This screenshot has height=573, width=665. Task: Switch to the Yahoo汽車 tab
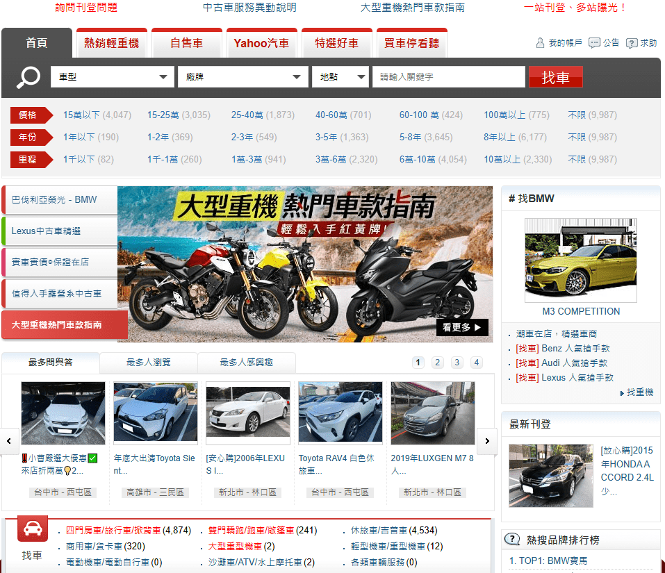(x=261, y=42)
